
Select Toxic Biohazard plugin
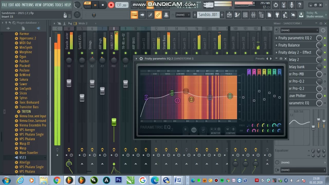tap(29, 103)
